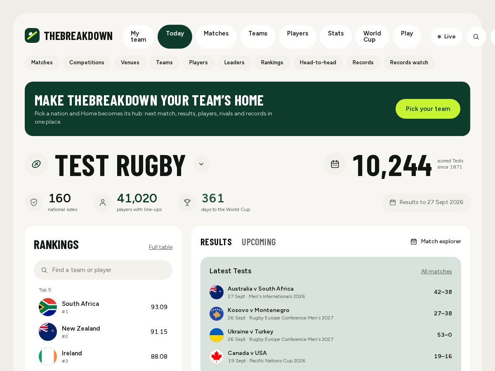Open Teams in main navigation
The width and height of the screenshot is (495, 371).
258,37
